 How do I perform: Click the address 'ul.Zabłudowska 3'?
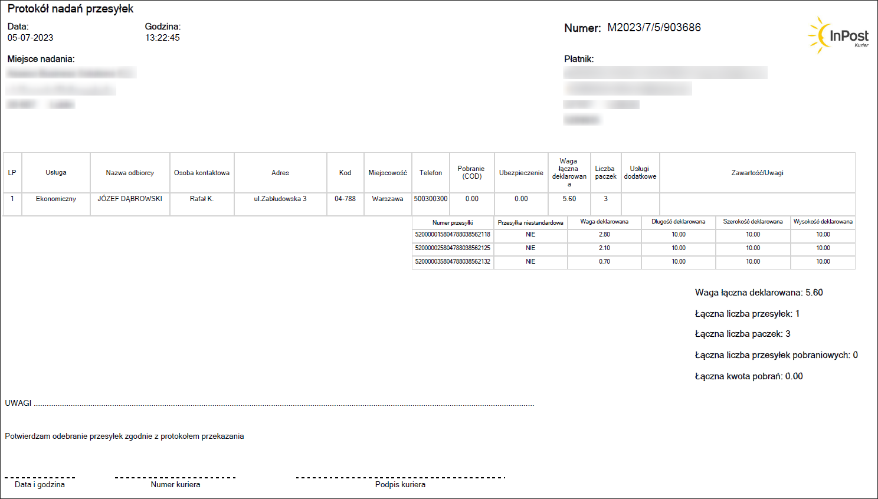(x=280, y=199)
